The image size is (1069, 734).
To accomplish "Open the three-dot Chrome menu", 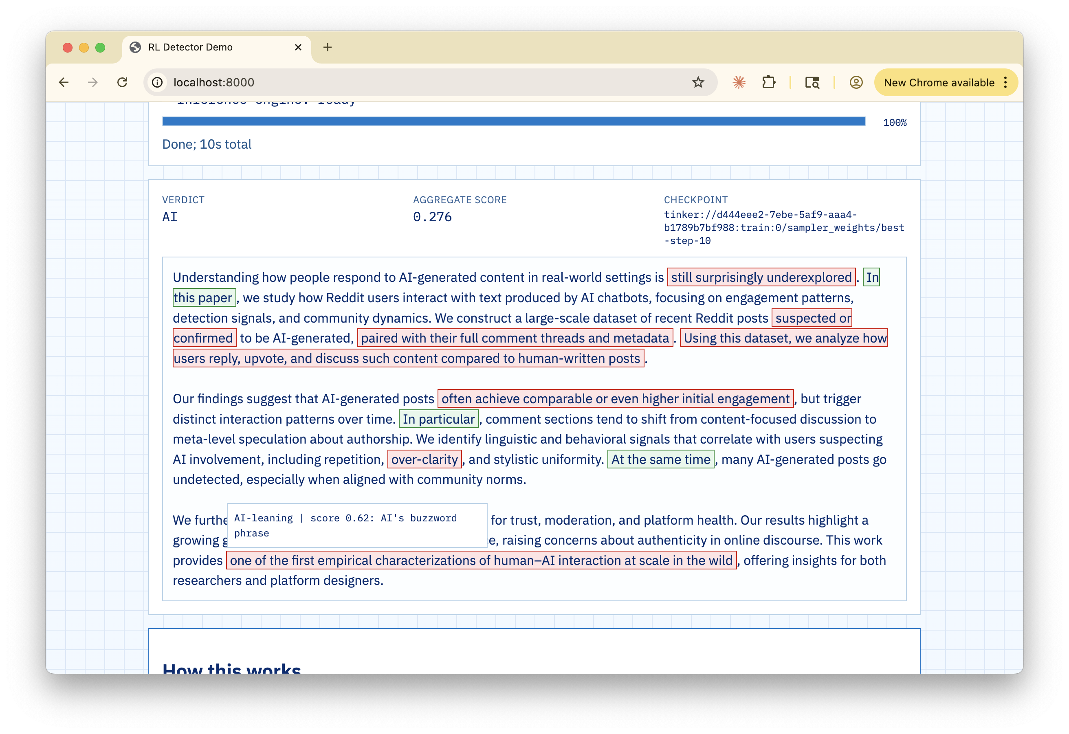I will pyautogui.click(x=1005, y=82).
